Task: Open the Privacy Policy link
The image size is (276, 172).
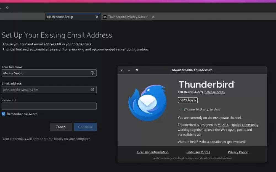Action: point(238,152)
